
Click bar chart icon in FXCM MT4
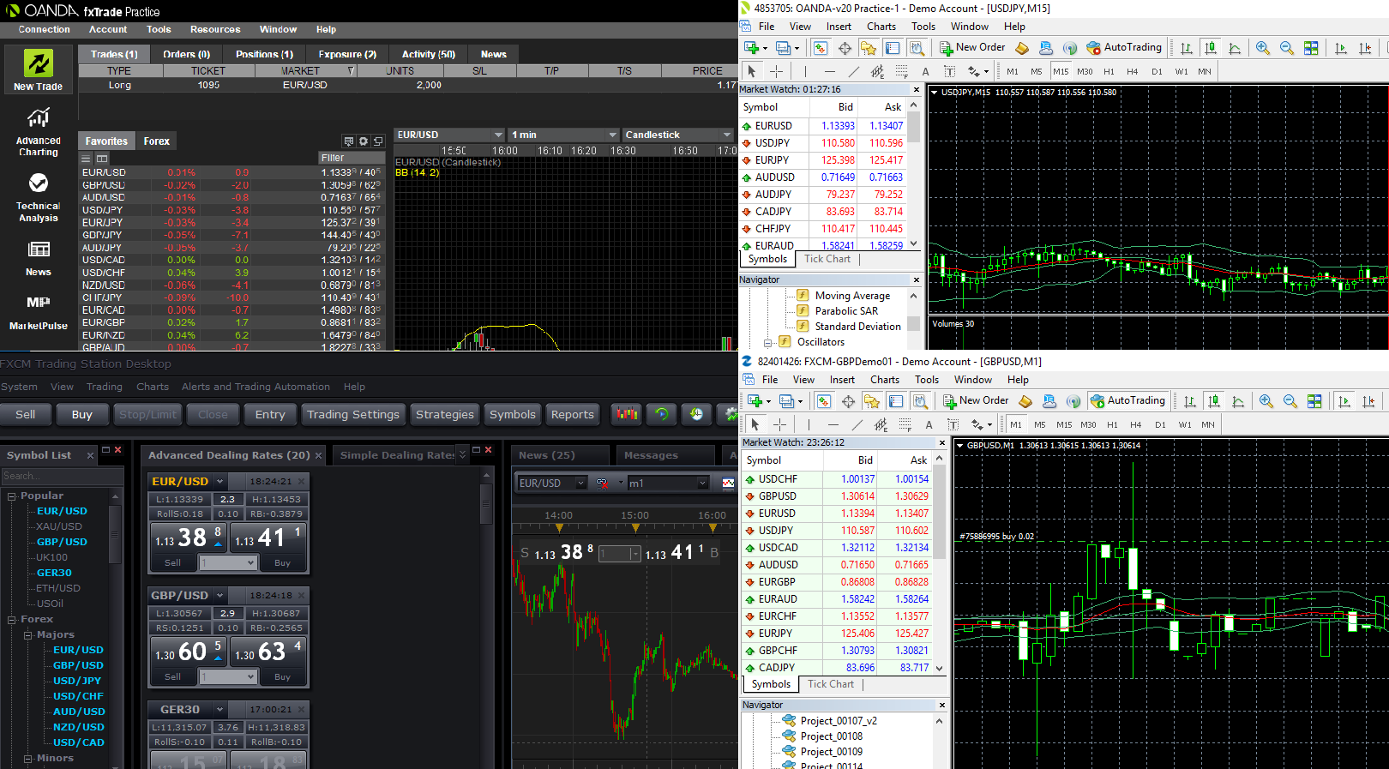(1190, 401)
